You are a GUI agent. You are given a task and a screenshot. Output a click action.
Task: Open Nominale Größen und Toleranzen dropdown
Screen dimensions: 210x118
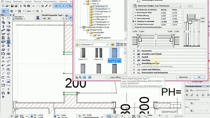157,6
